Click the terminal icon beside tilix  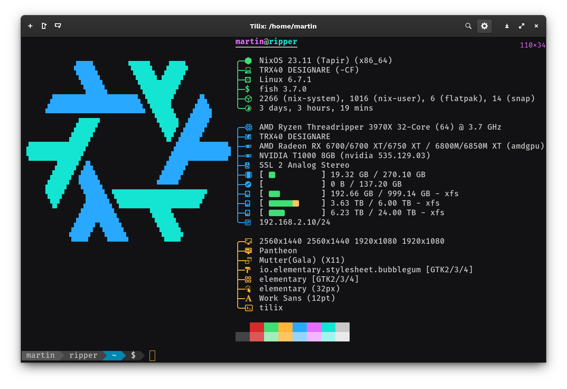[248, 308]
